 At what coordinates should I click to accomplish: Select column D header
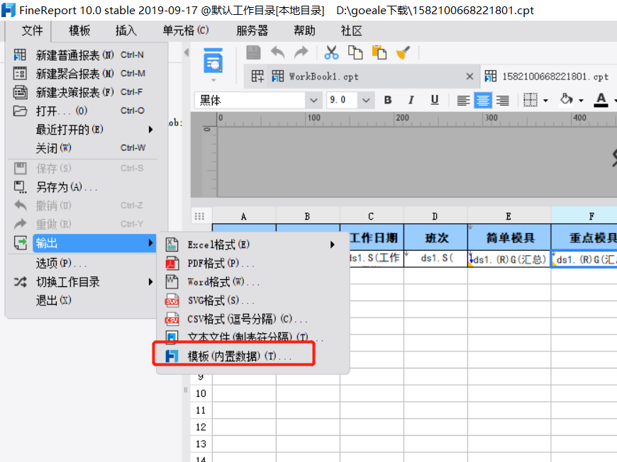(x=435, y=216)
